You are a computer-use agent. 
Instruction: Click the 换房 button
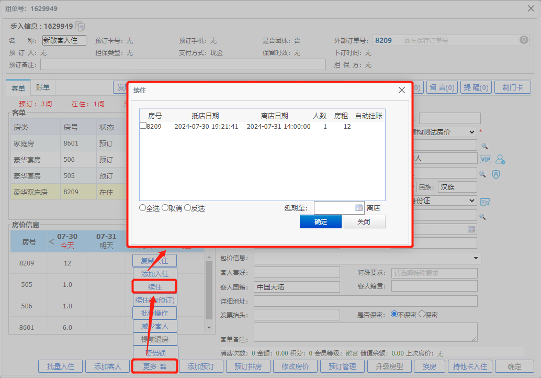click(x=429, y=366)
